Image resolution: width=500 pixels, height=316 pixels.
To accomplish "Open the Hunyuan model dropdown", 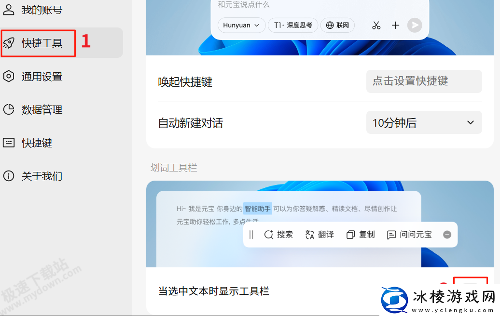I will (x=241, y=25).
